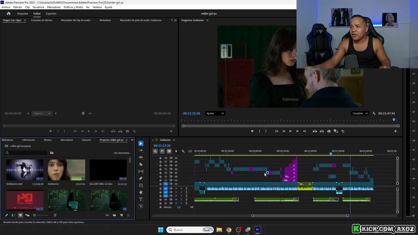Click Mark In in Program monitor

[260, 131]
